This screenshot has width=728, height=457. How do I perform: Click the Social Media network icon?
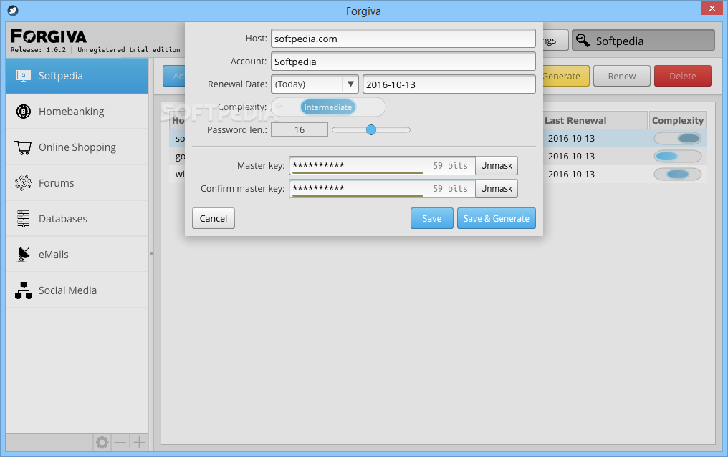(x=23, y=290)
